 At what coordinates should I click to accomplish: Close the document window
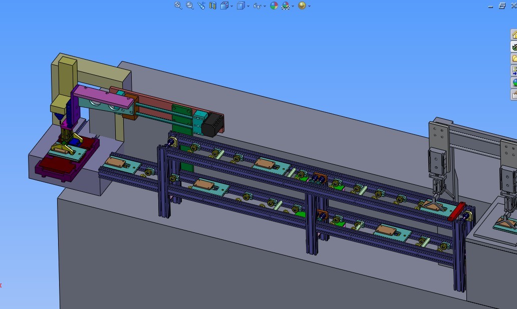[x=513, y=6]
